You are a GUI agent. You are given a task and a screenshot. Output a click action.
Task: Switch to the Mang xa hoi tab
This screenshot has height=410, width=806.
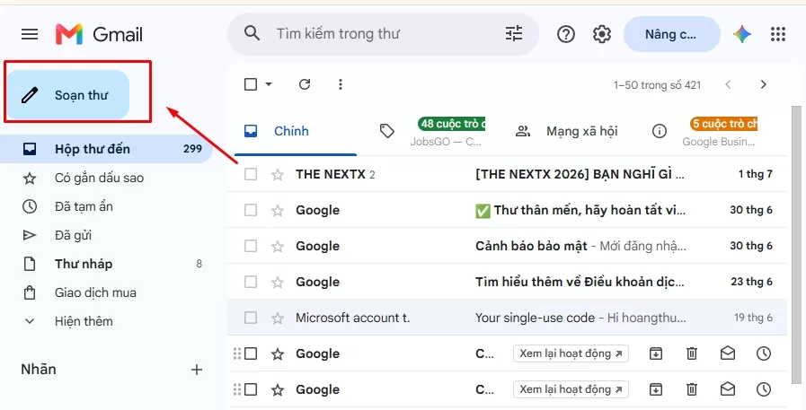pyautogui.click(x=566, y=131)
